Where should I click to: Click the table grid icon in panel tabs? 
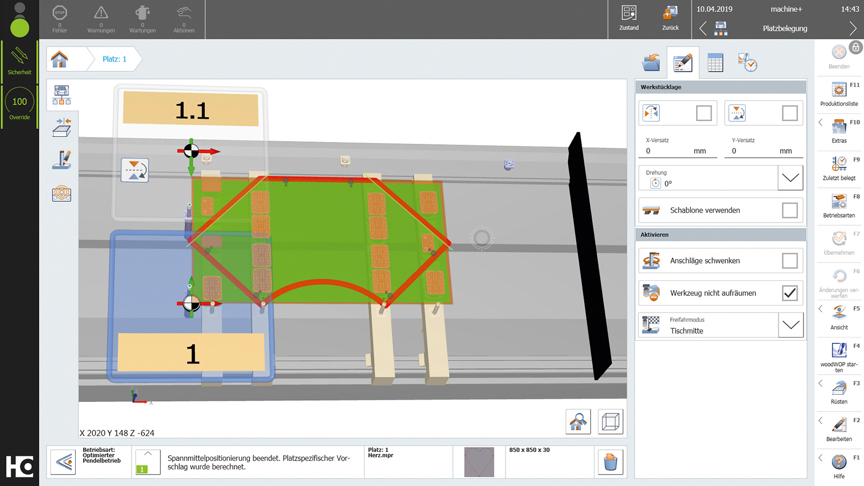(714, 62)
